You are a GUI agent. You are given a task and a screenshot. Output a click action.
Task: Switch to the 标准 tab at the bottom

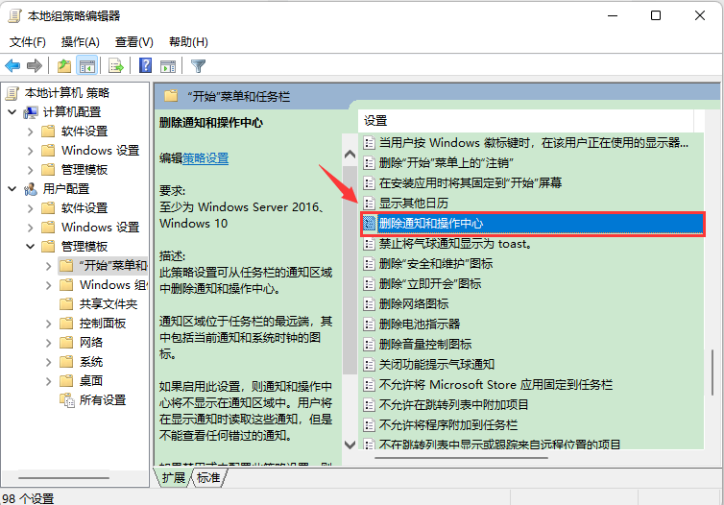click(209, 477)
